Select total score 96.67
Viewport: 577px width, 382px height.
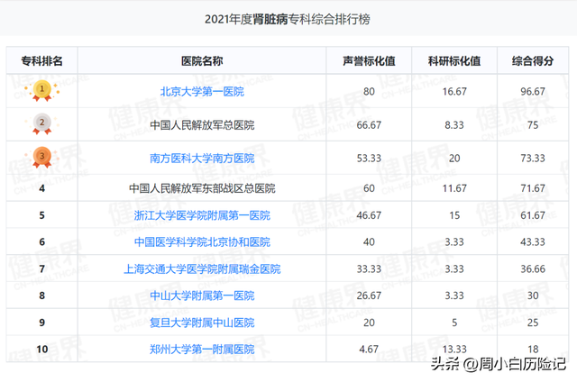(533, 92)
